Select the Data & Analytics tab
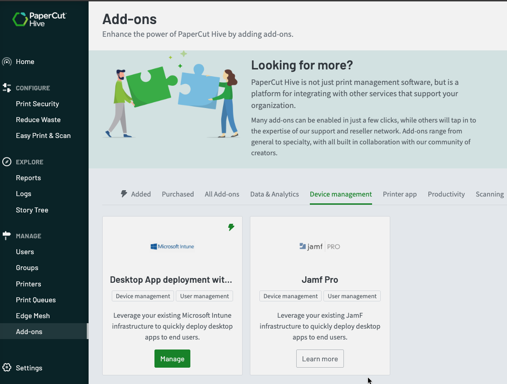The width and height of the screenshot is (507, 384). [x=274, y=194]
